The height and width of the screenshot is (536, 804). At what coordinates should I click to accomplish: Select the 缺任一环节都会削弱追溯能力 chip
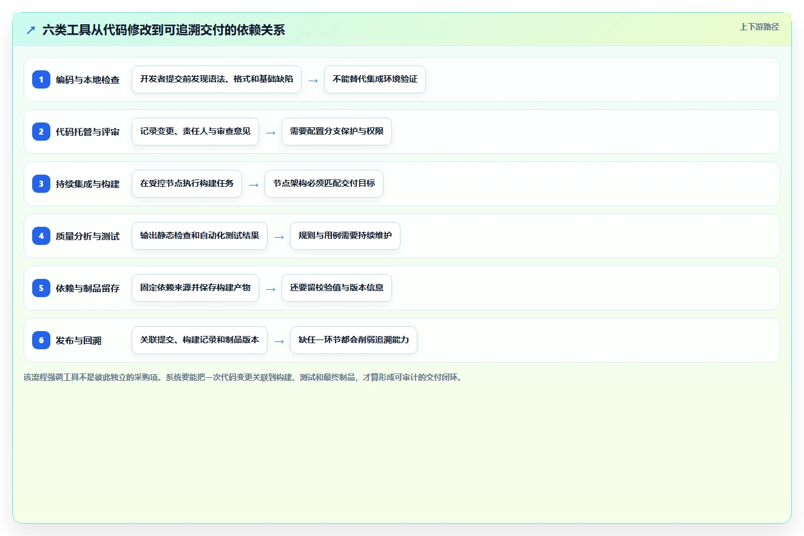pos(354,340)
